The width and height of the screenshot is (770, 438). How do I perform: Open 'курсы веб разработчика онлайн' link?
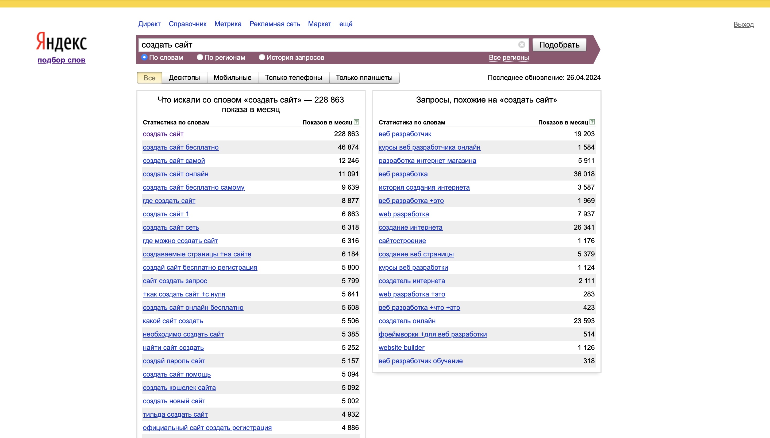coord(429,147)
